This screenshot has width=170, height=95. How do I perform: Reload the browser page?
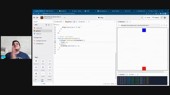point(38,13)
